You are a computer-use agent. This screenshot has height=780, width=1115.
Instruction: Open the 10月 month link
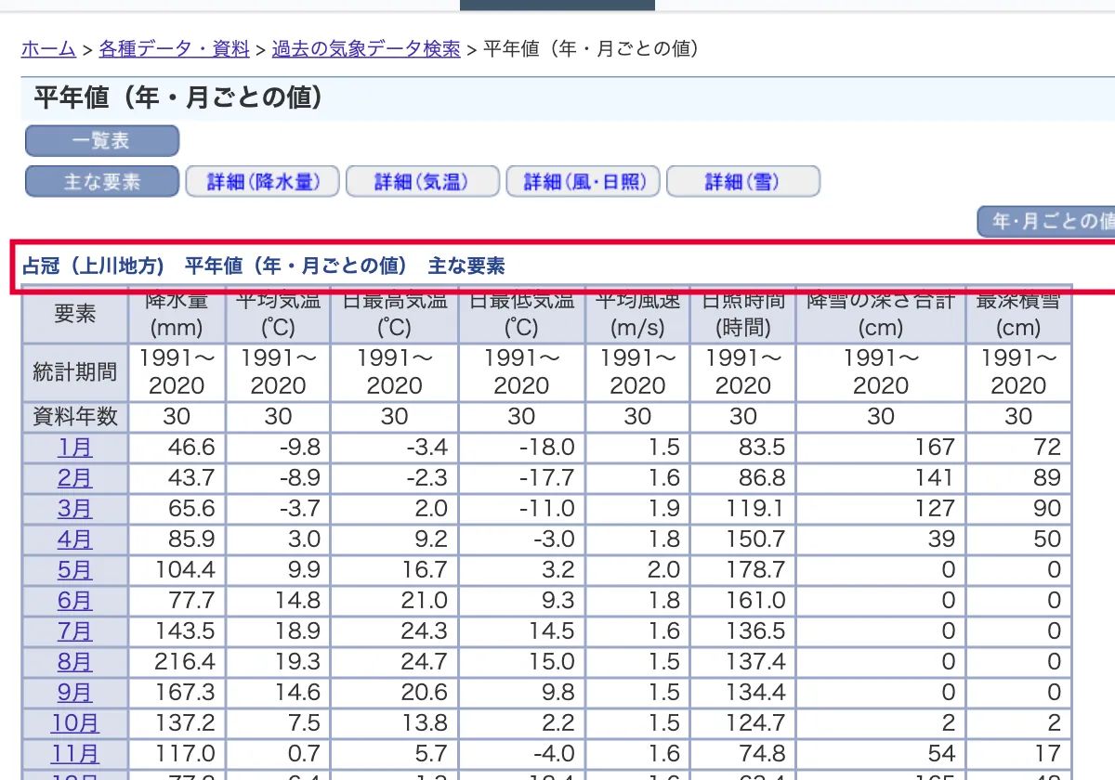75,723
